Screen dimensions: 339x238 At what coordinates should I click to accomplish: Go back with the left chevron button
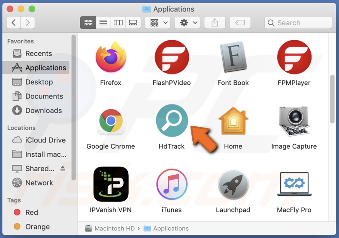click(x=14, y=22)
